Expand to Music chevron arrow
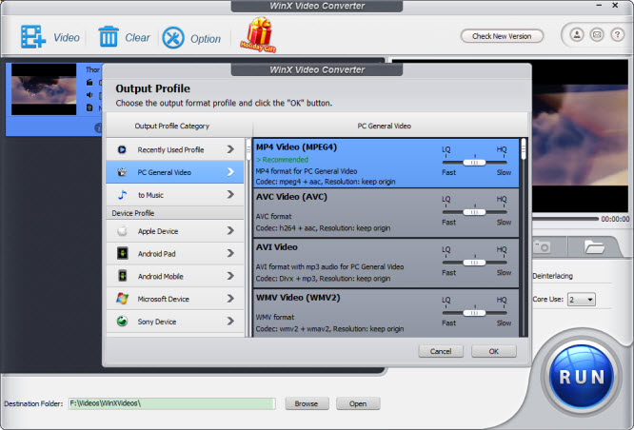 (230, 195)
